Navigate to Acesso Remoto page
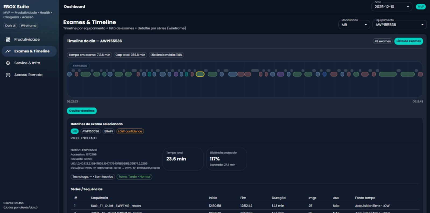Viewport: 430px width, 213px height. 28,75
